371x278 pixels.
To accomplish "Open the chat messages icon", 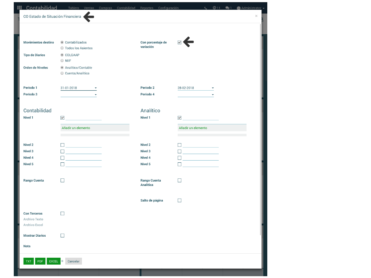I will [228, 8].
